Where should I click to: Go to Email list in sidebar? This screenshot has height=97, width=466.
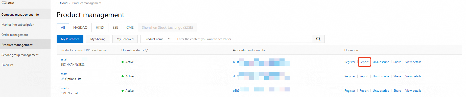point(7,65)
